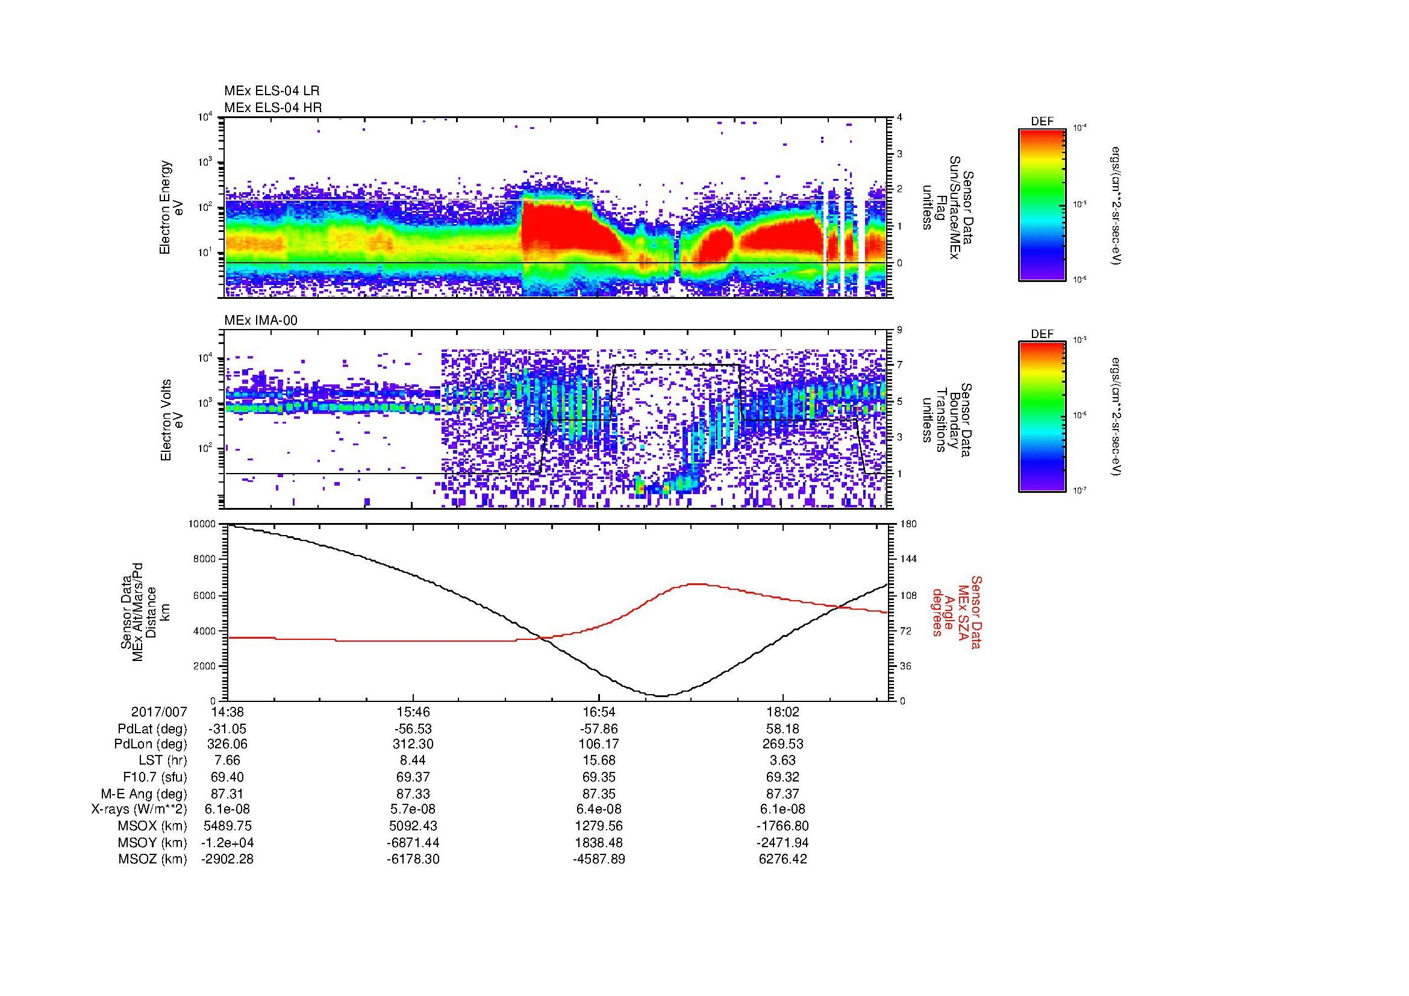Image resolution: width=1409 pixels, height=996 pixels.
Task: Click the MSOX value '5489.75'
Action: 228,826
